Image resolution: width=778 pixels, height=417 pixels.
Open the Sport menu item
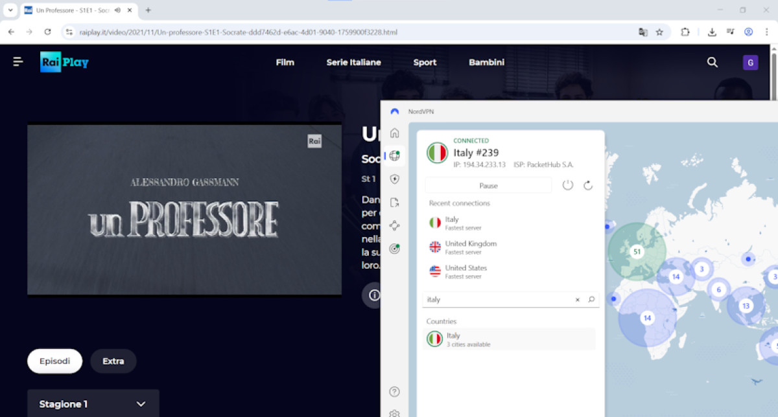(425, 62)
